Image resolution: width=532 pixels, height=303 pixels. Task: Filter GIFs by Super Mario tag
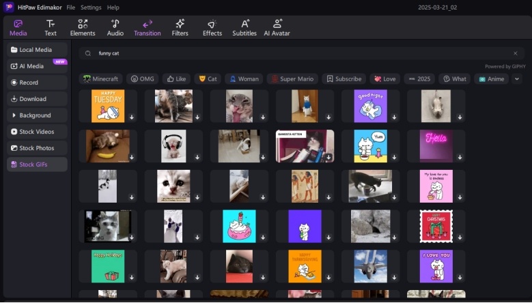point(292,78)
